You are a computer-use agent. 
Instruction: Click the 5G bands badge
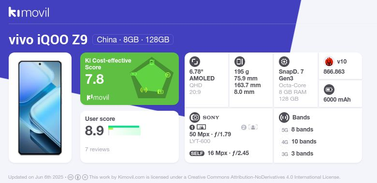pos(285,130)
